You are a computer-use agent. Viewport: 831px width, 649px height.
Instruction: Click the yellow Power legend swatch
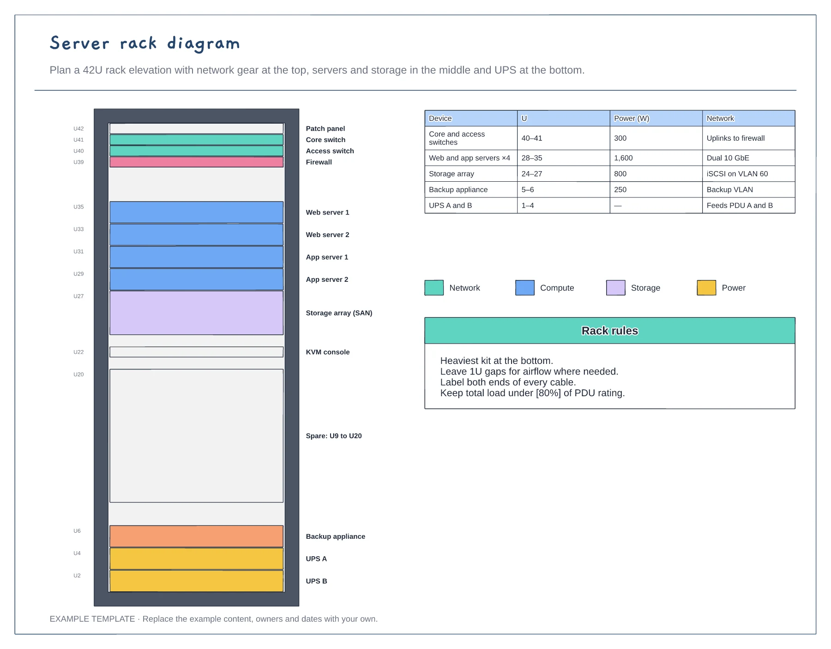[706, 287]
